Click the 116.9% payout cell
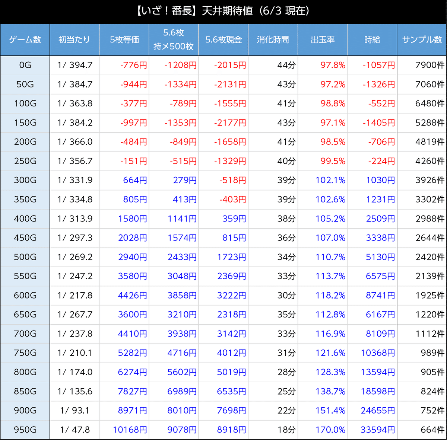The width and height of the screenshot is (447, 440). [x=323, y=334]
